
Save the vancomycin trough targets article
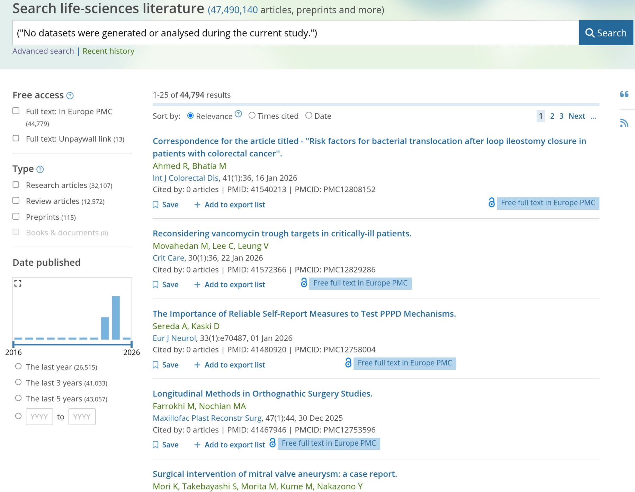pyautogui.click(x=166, y=285)
